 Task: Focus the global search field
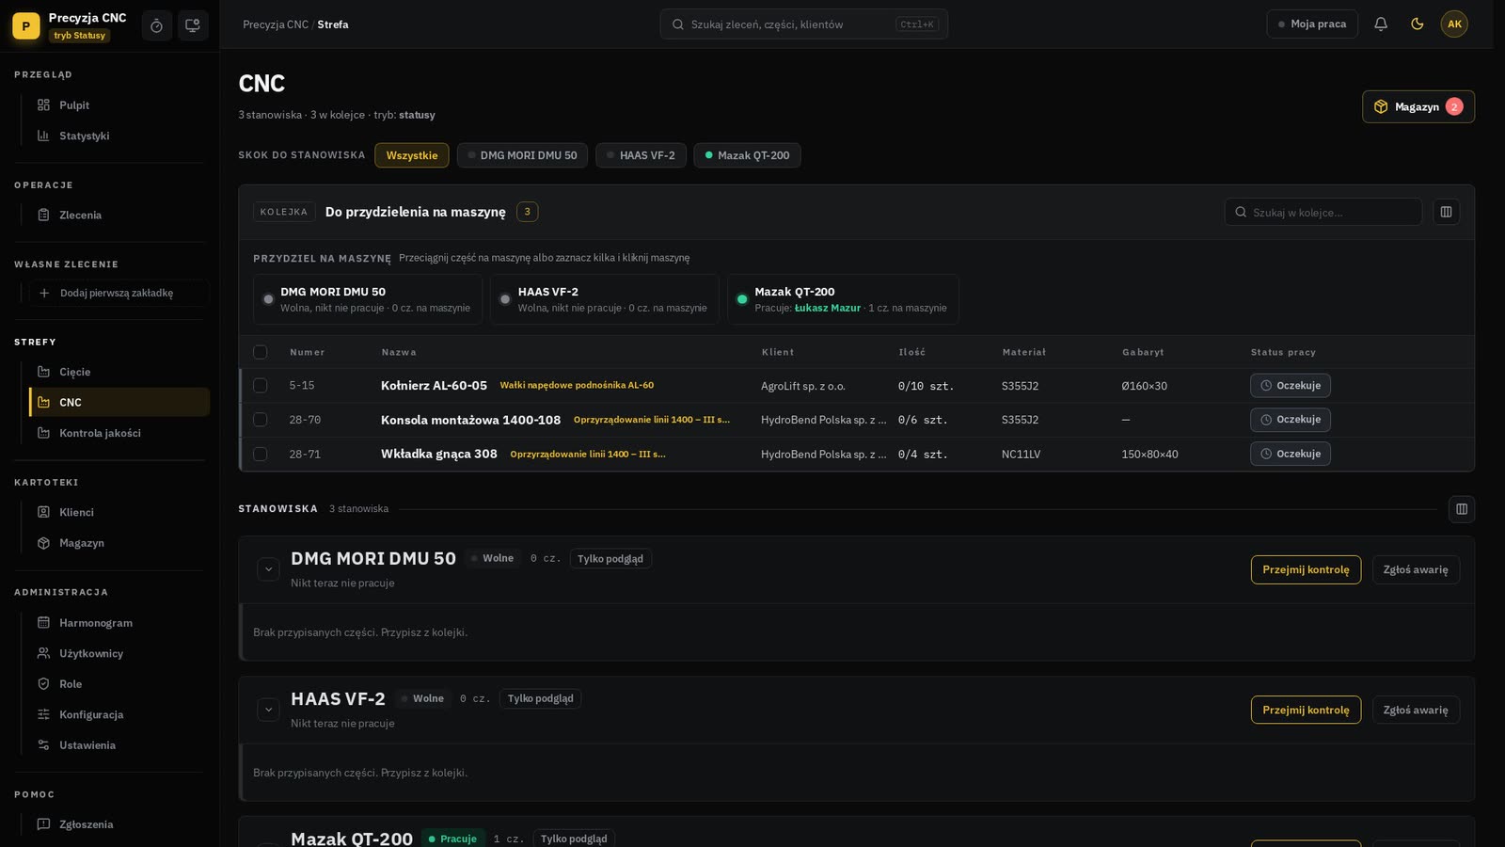[x=803, y=24]
